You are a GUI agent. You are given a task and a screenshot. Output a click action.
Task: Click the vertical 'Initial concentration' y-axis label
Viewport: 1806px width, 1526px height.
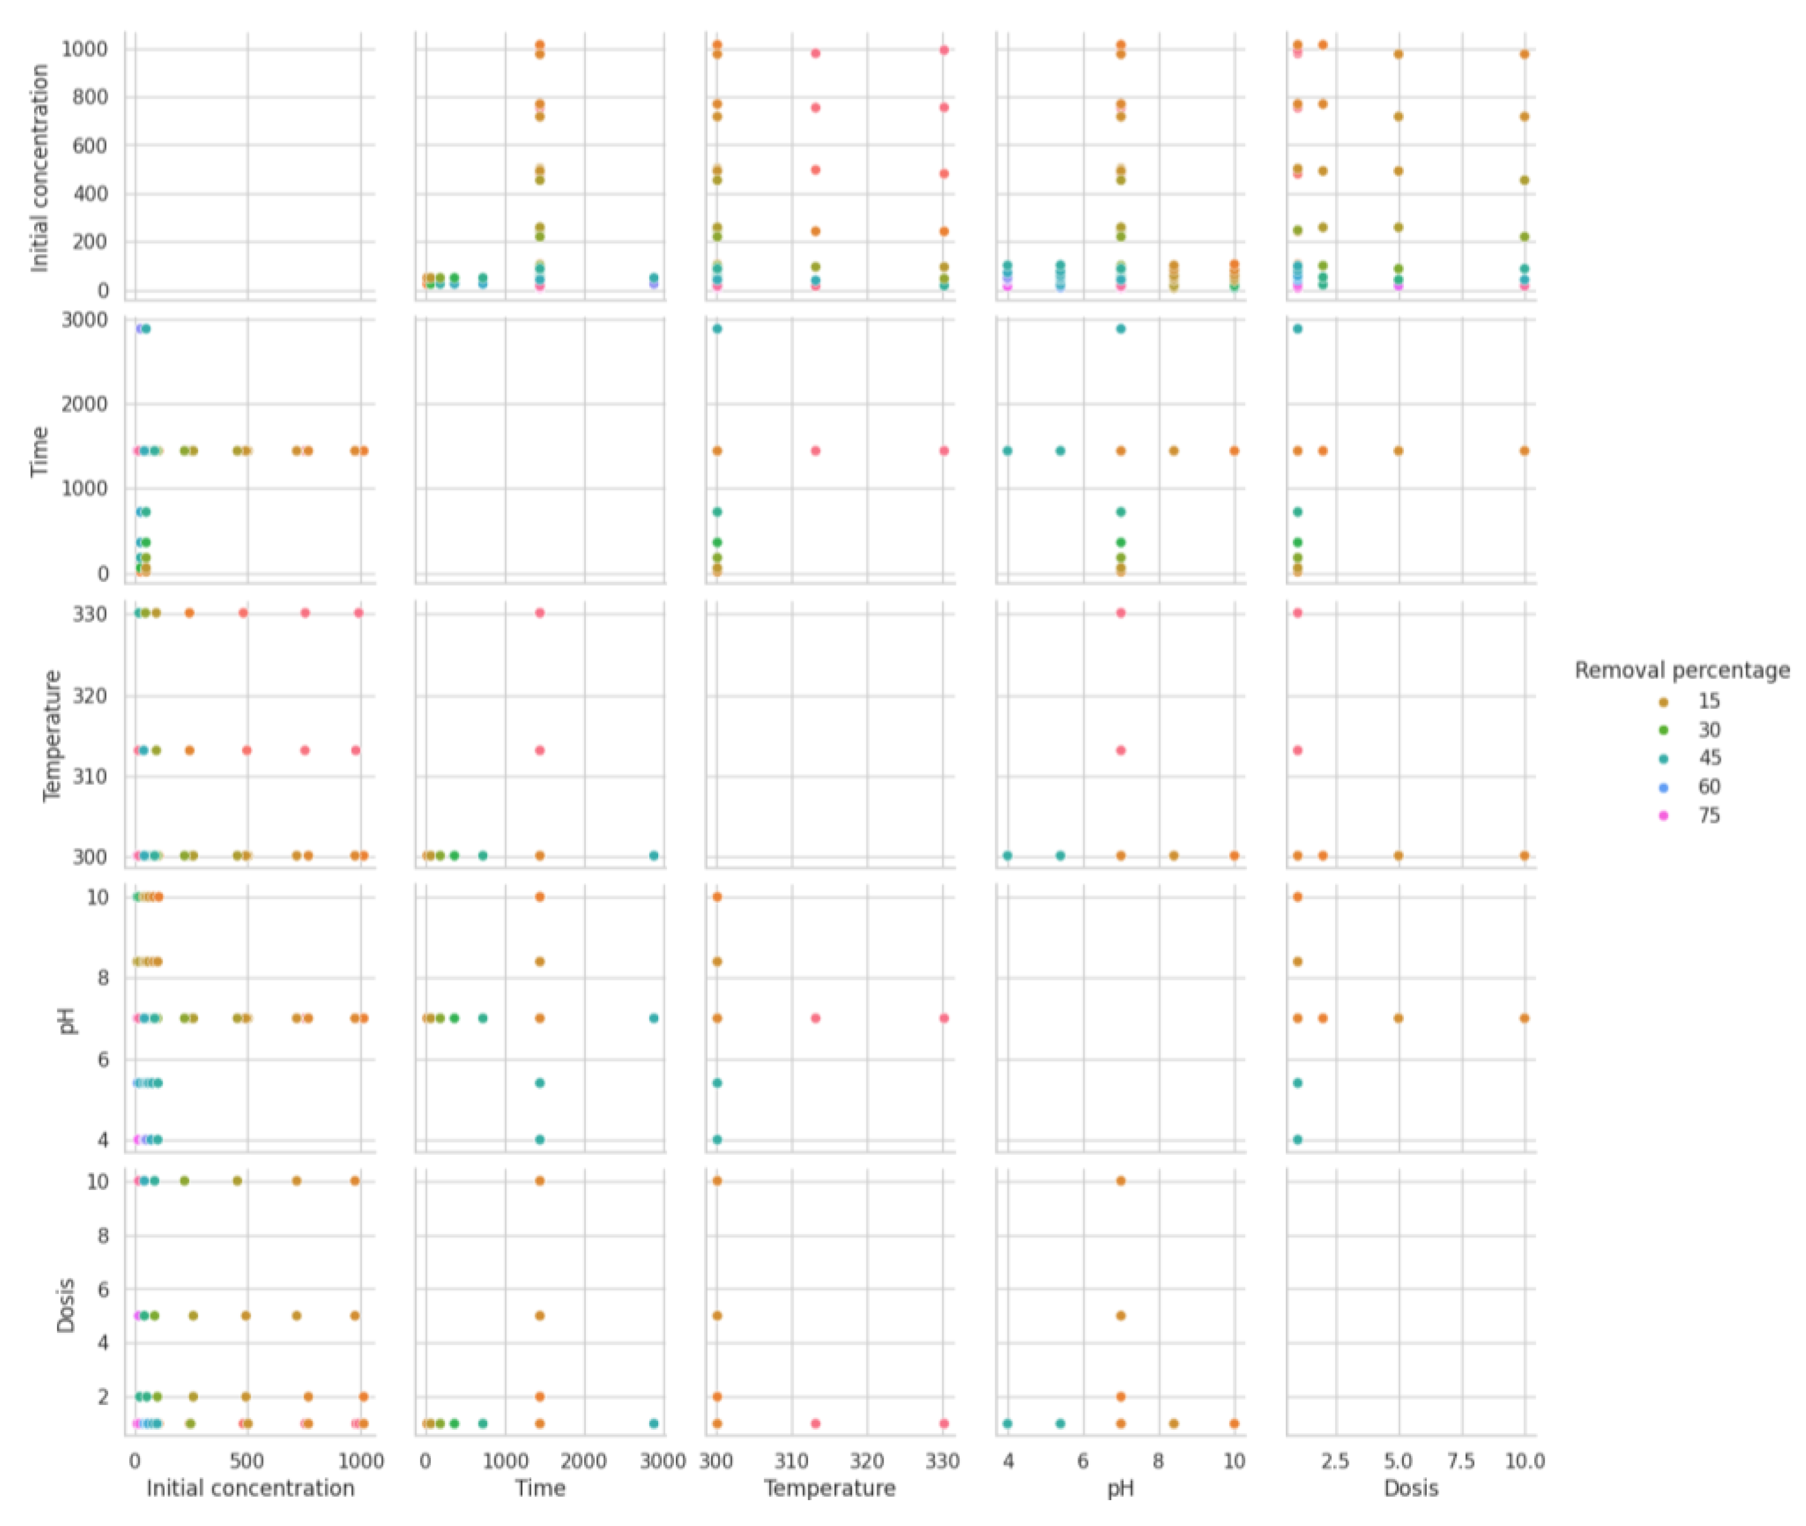(x=40, y=169)
